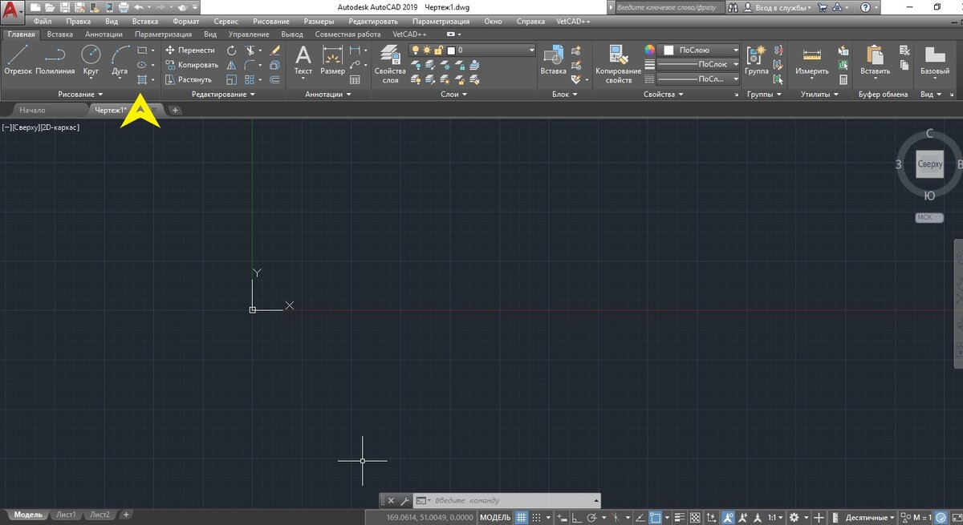Click the Вставка block insert icon
The width and height of the screenshot is (963, 525).
[x=553, y=60]
